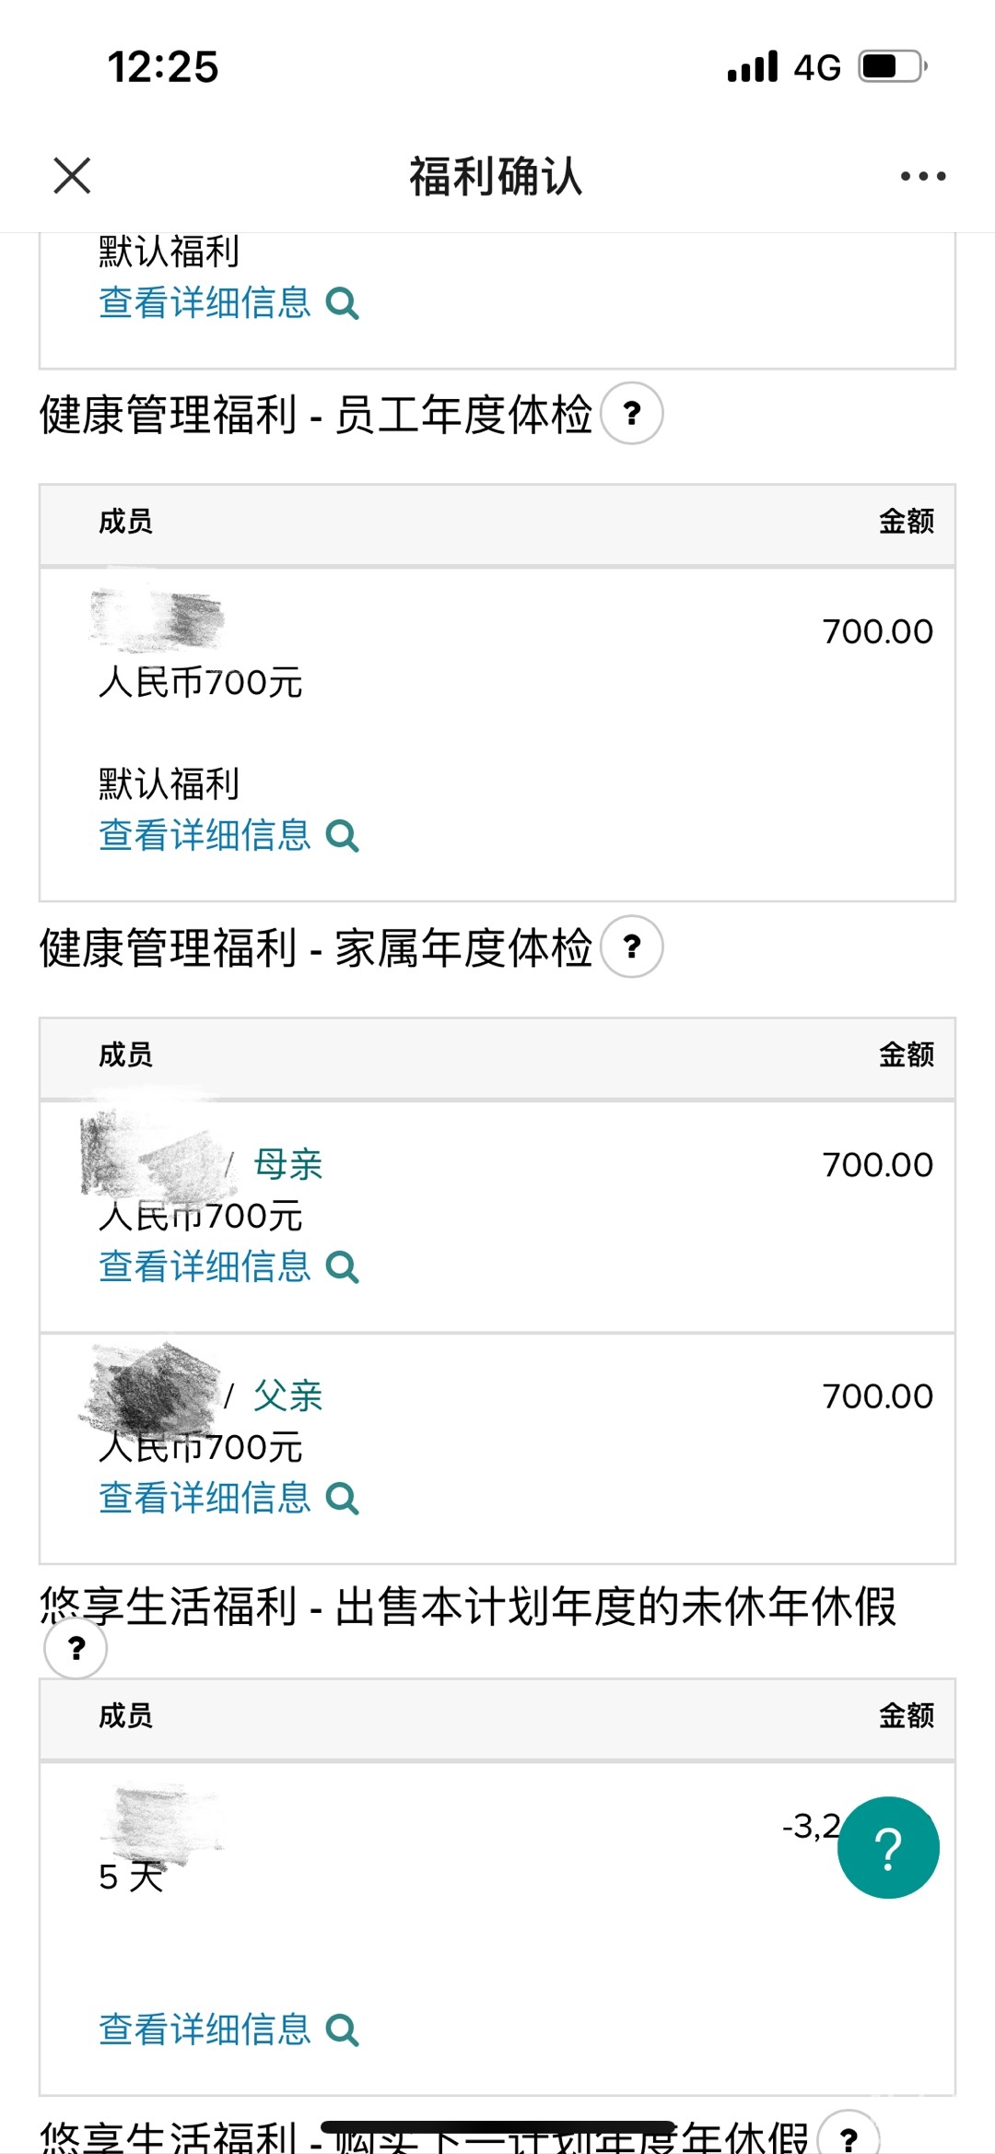995x2154 pixels.
Task: Tap the 福利确认 page title
Action: [496, 176]
